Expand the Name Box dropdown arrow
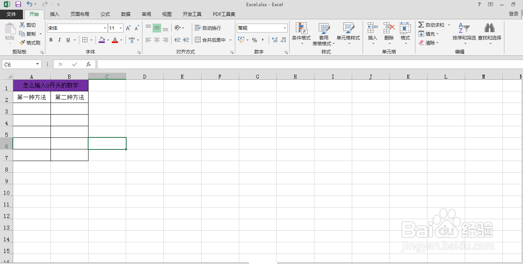Screen dimensions: 523x264 (x=38, y=64)
